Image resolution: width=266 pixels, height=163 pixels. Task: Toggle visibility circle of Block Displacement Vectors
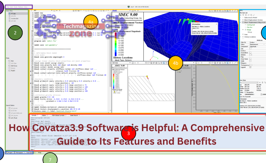(x=243, y=20)
